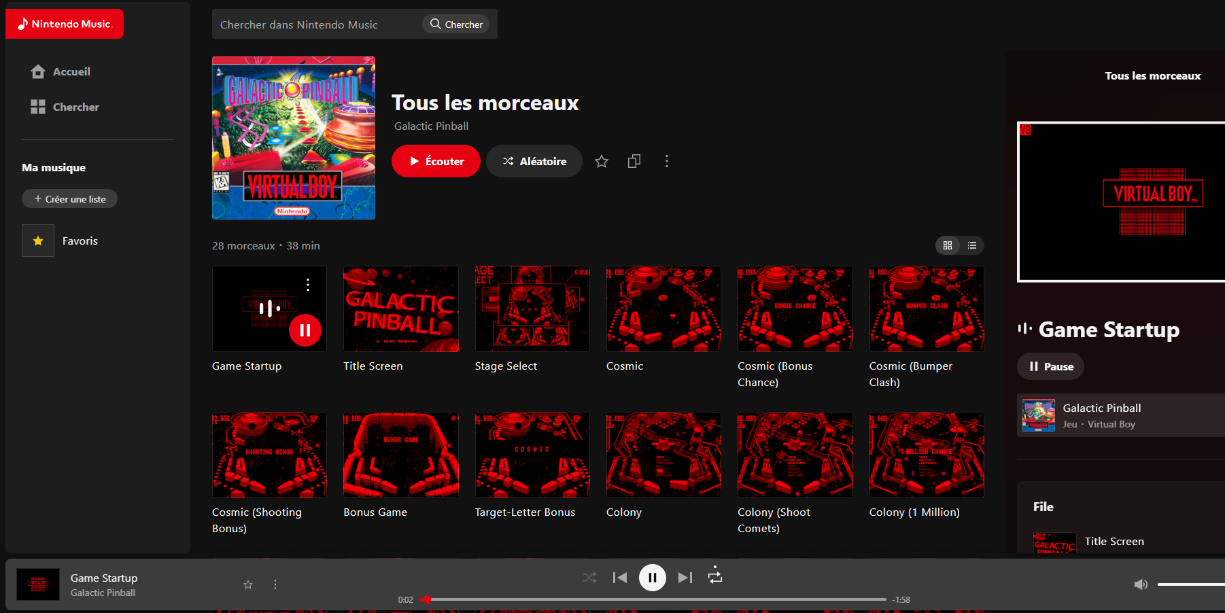
Task: Start Aléatoire shuffle playback
Action: 534,161
